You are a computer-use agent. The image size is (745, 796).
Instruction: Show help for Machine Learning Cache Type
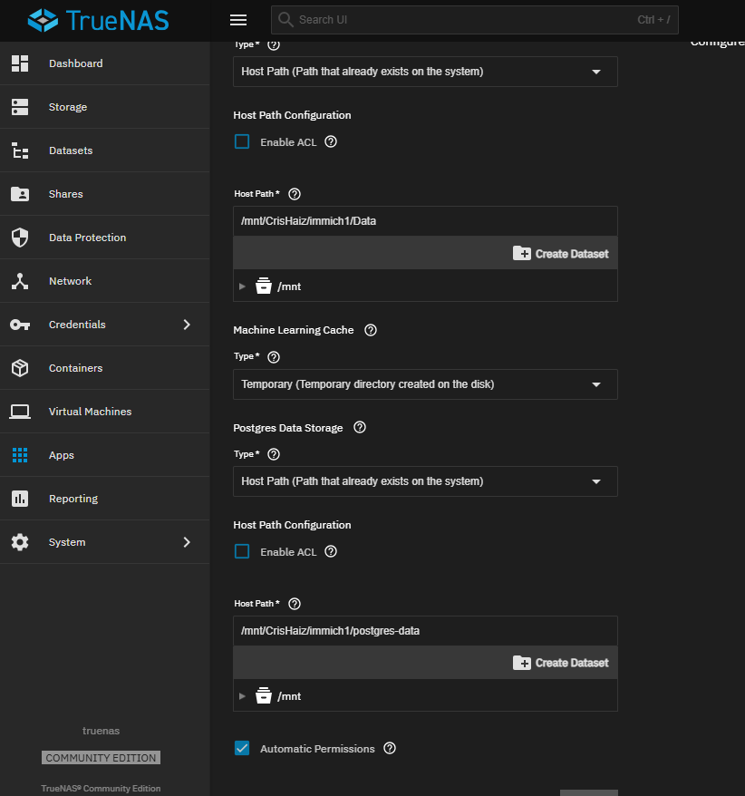coord(274,357)
